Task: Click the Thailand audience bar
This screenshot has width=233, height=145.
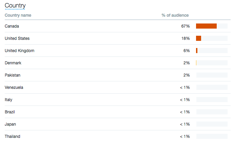Action: tap(212, 136)
